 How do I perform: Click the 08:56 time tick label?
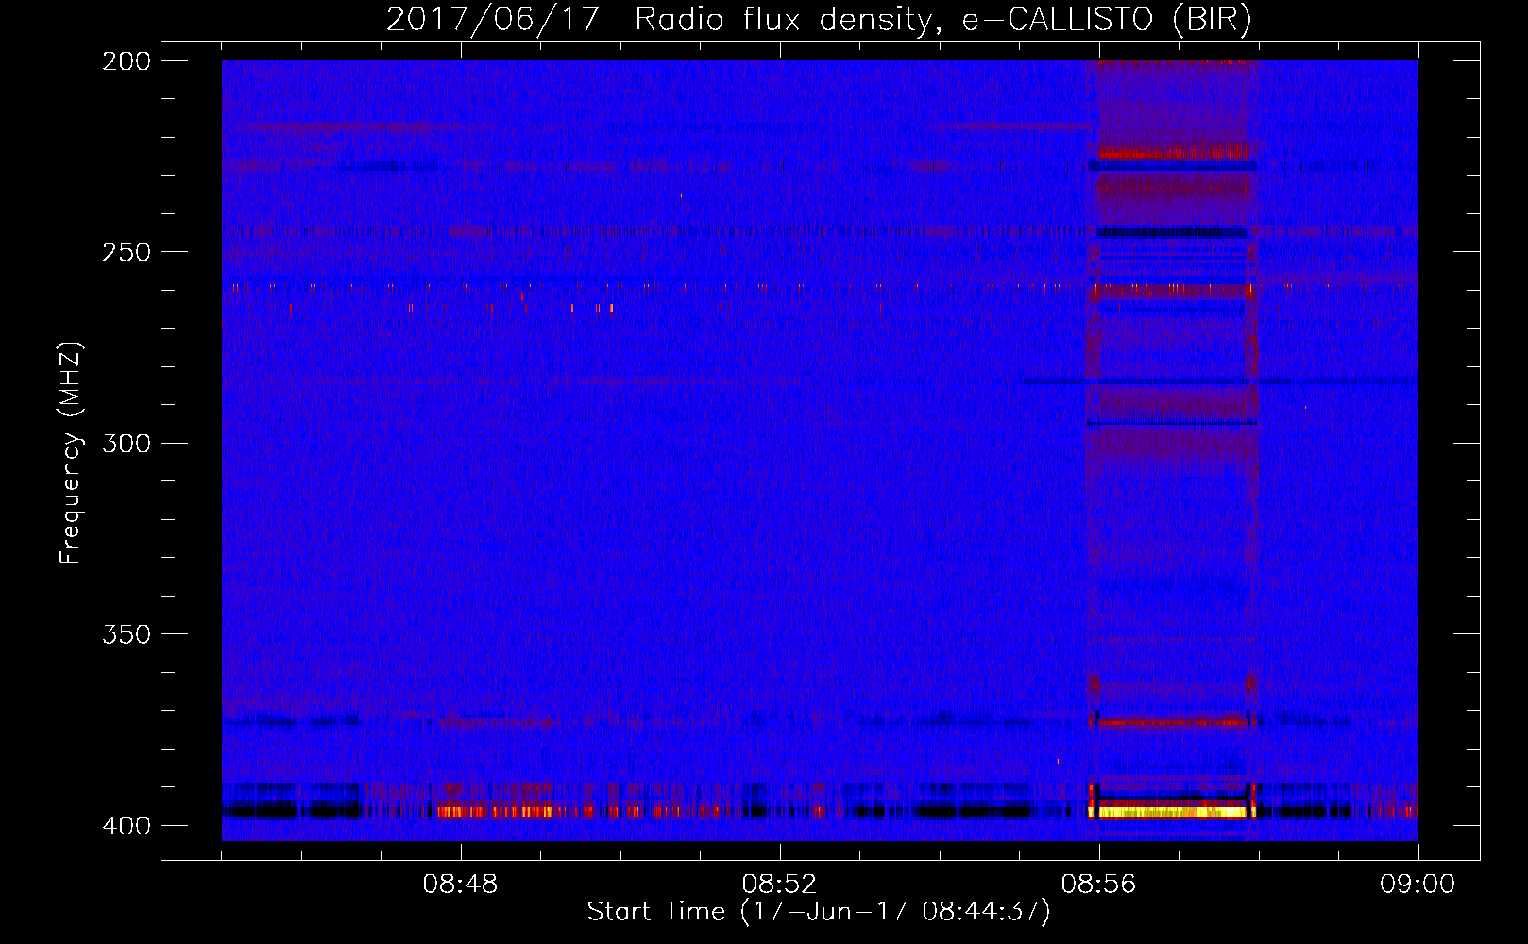pos(1099,885)
